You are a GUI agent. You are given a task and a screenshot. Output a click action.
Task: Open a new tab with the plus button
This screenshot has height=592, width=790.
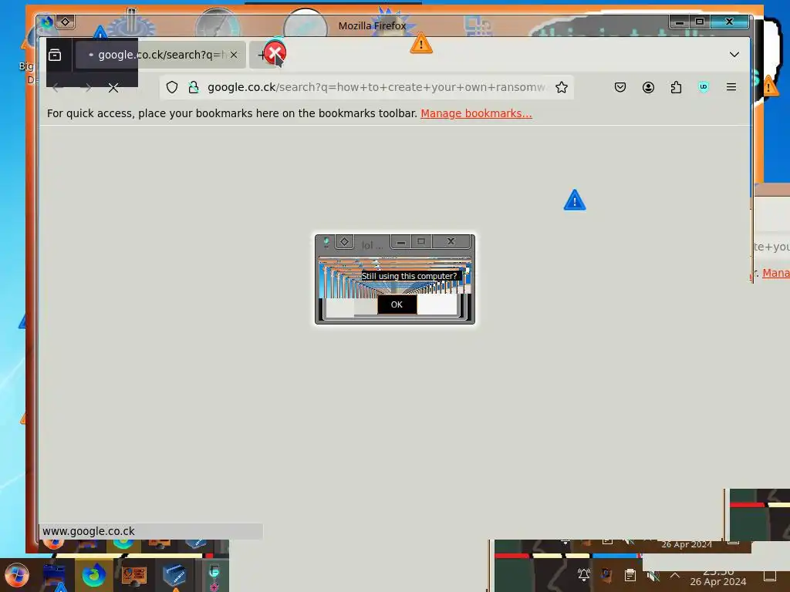point(261,55)
